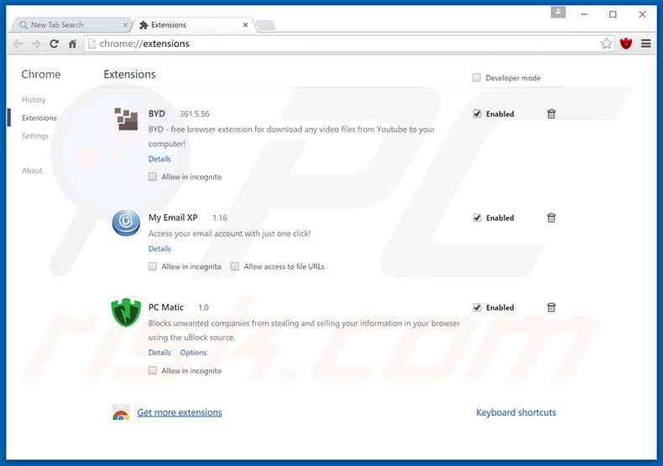
Task: Open History in the sidebar
Action: coord(34,99)
